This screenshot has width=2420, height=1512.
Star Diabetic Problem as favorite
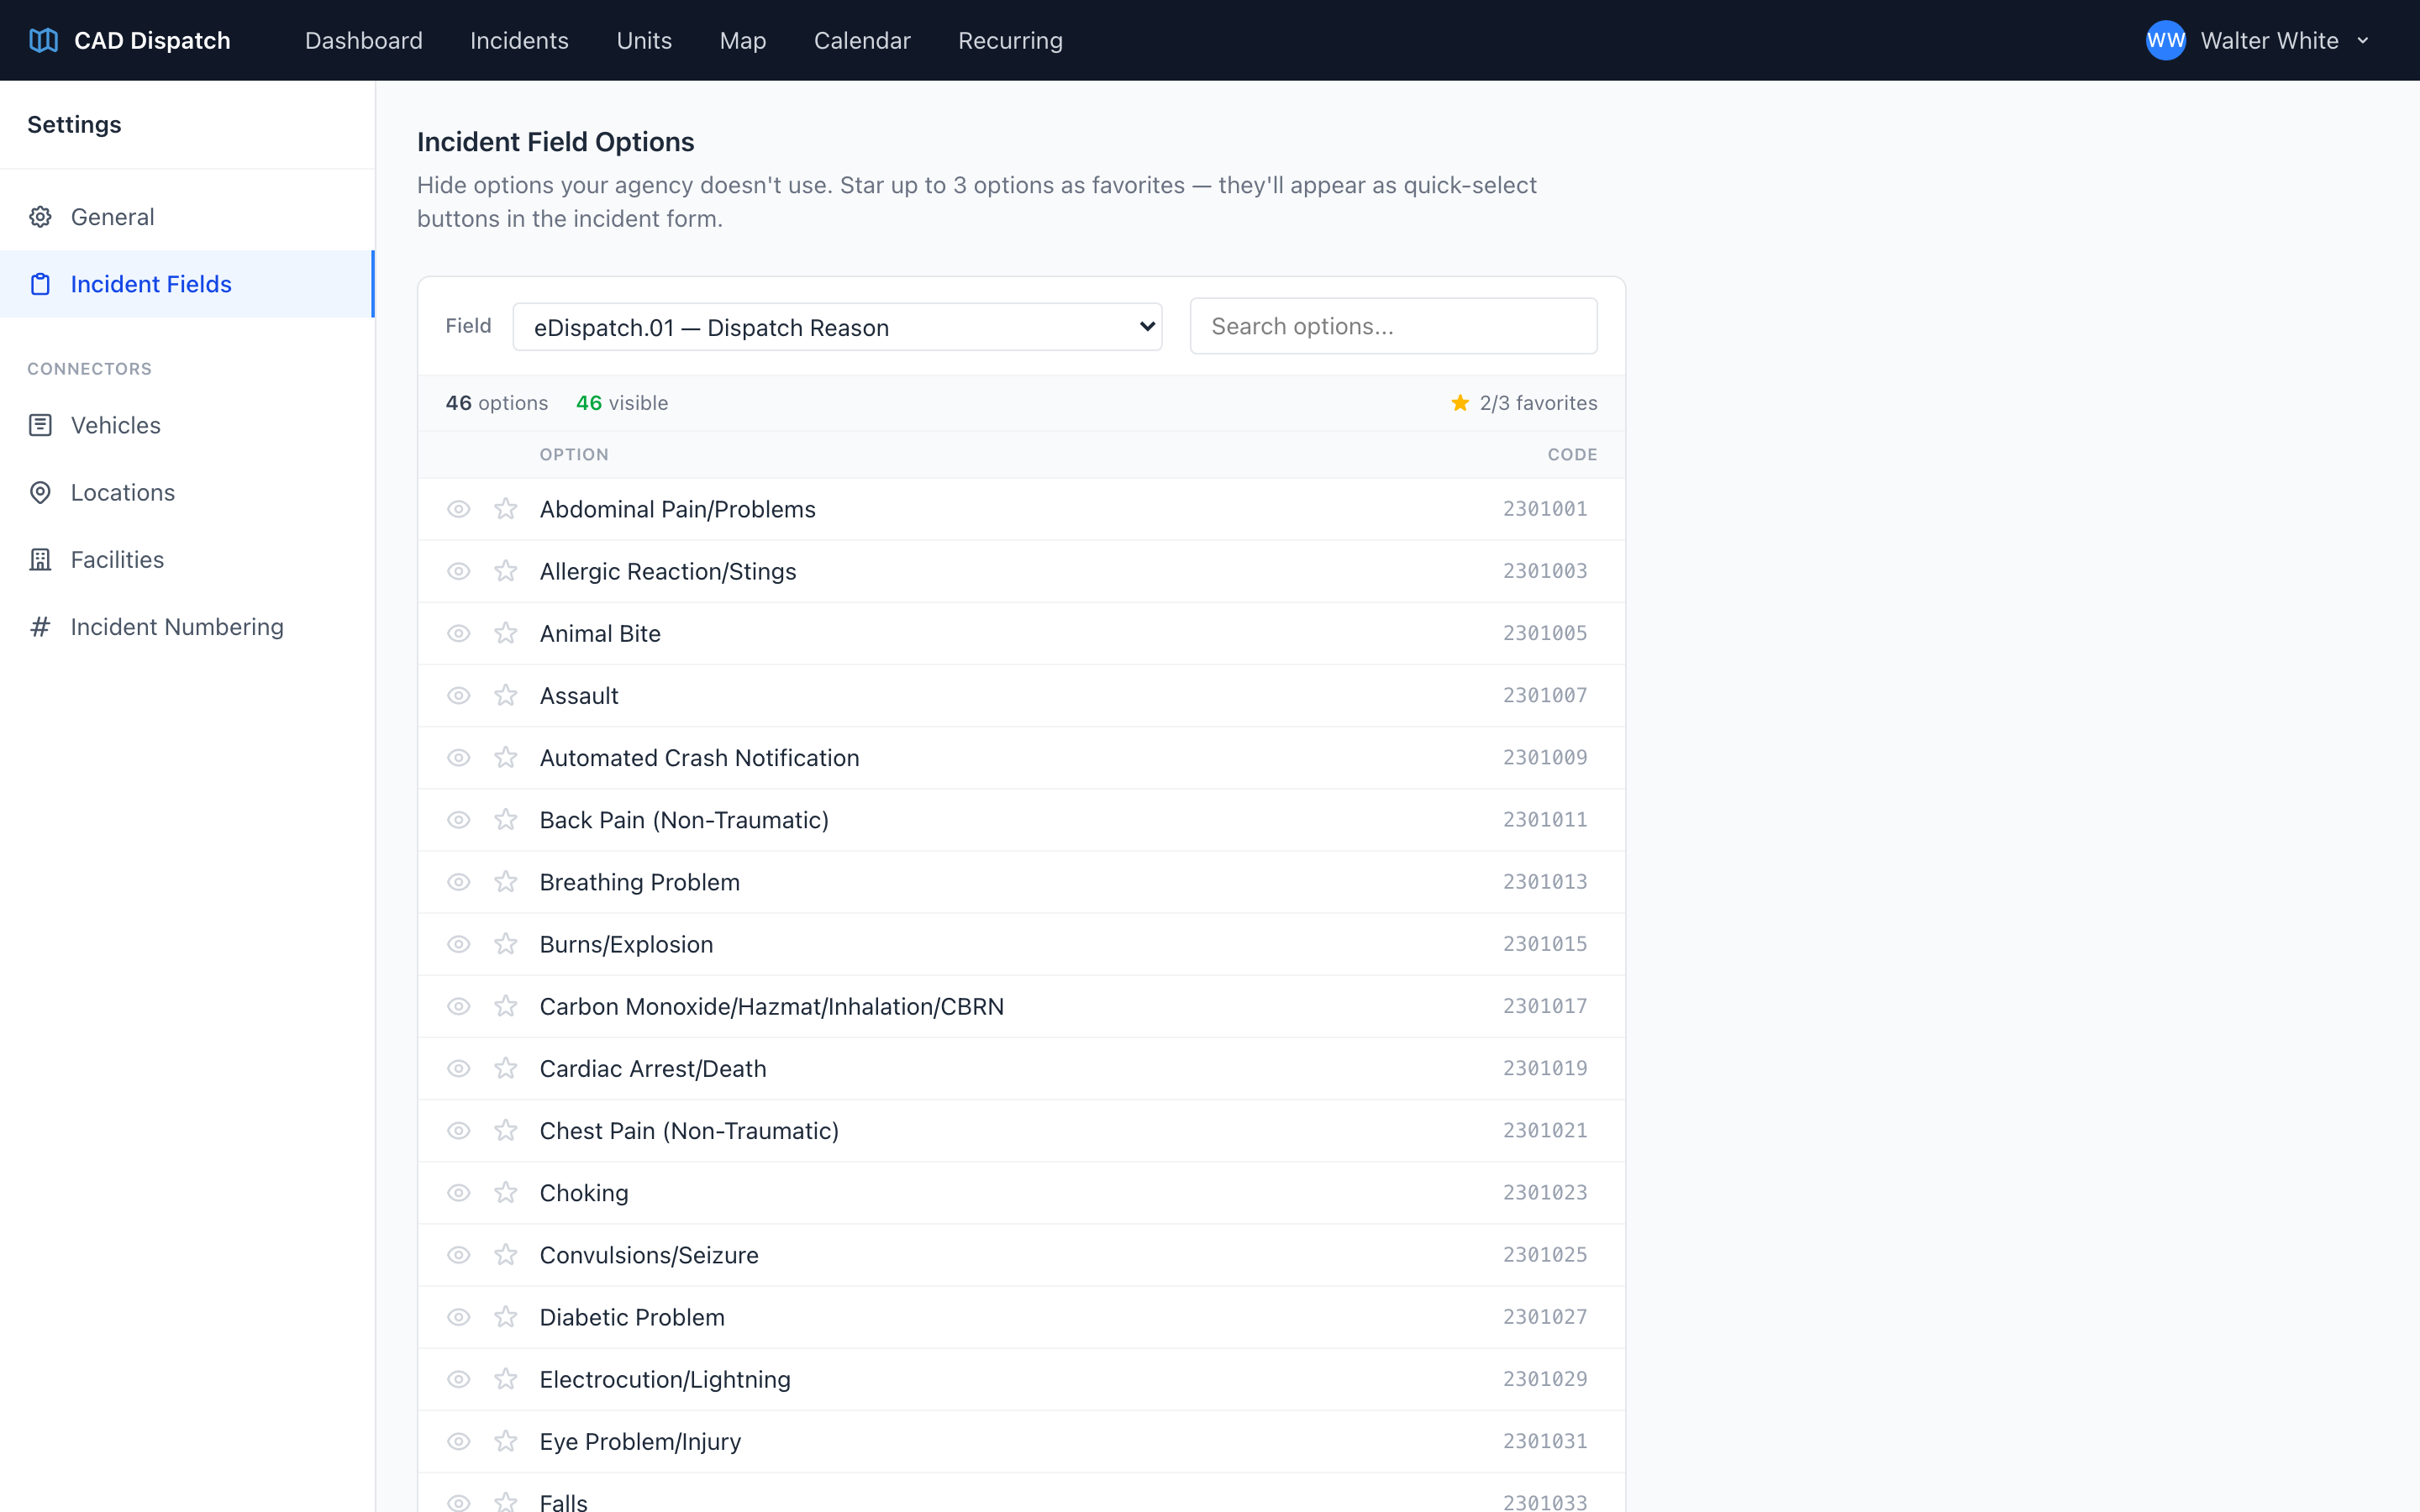click(506, 1317)
